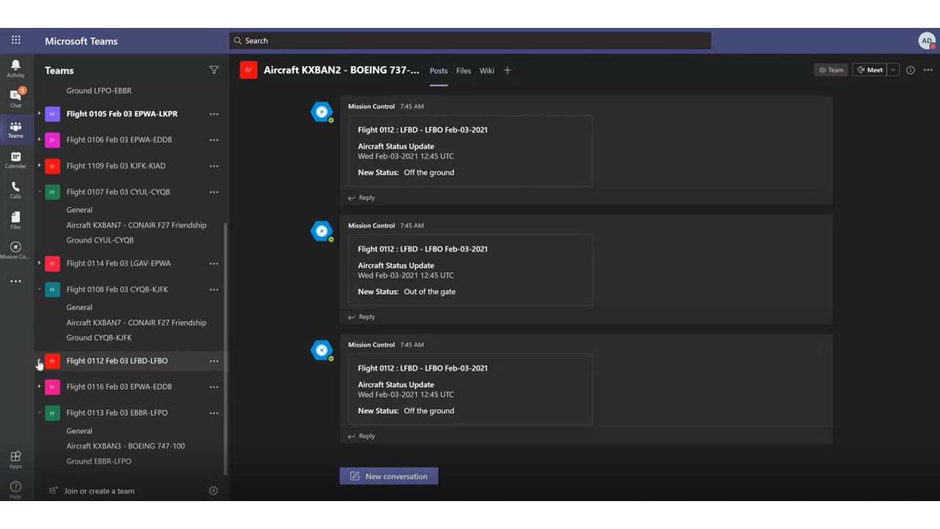Collapse Flight 0107 Feb 03 CYUL-CYQB team
Viewport: 940px width, 529px height.
click(40, 192)
